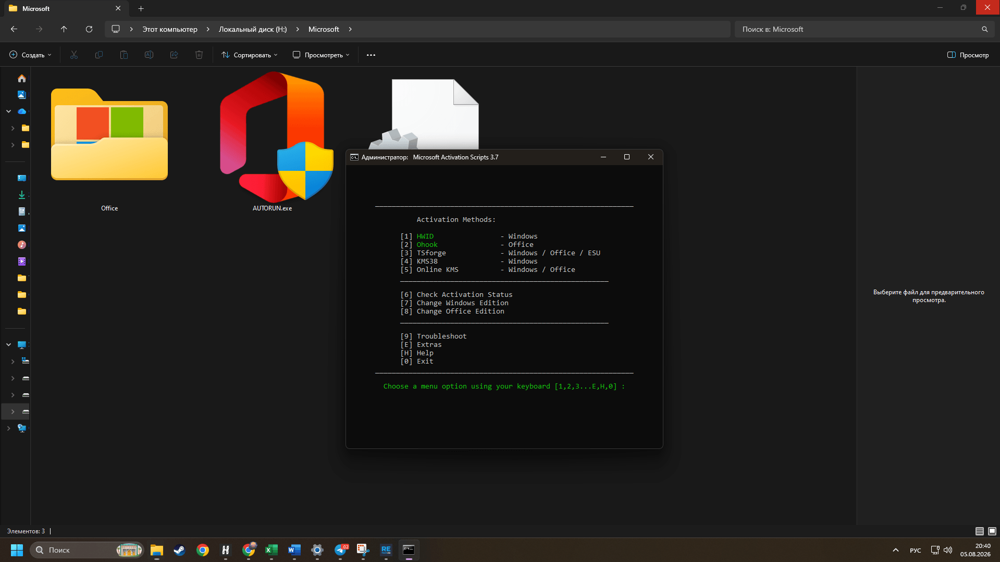Open Gallery in the navigation pane
The image size is (1000, 562).
point(21,95)
